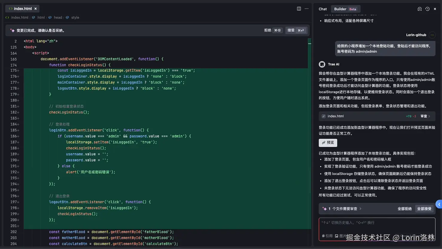
Task: Click 全部接受 to accept all
Action: click(x=424, y=209)
